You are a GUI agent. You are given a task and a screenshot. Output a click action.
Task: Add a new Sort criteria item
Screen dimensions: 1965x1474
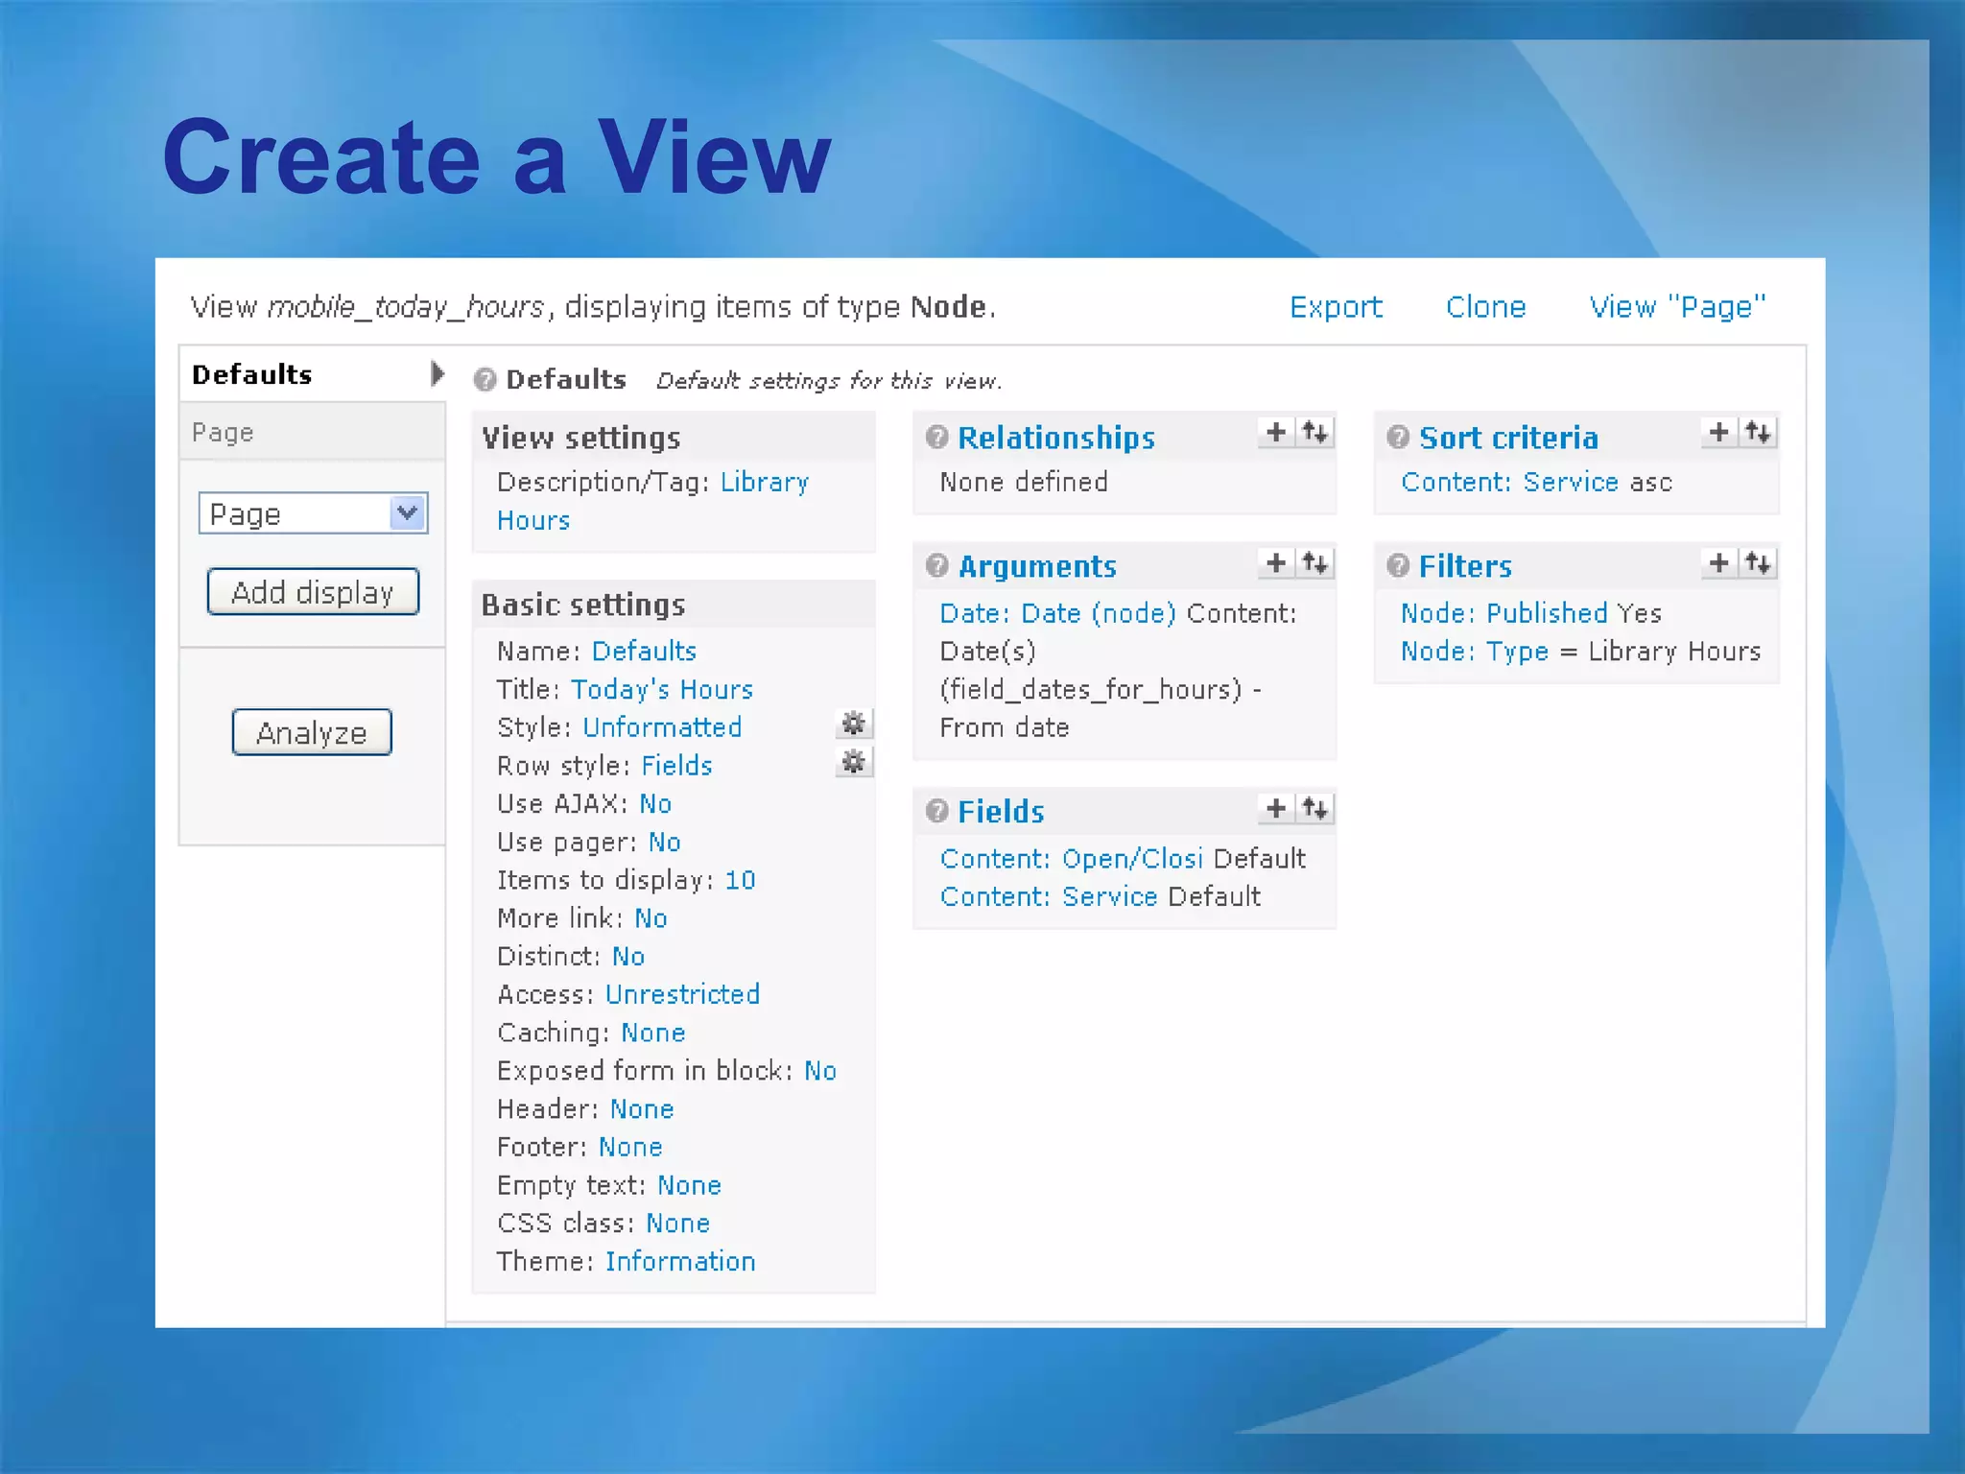[1719, 433]
